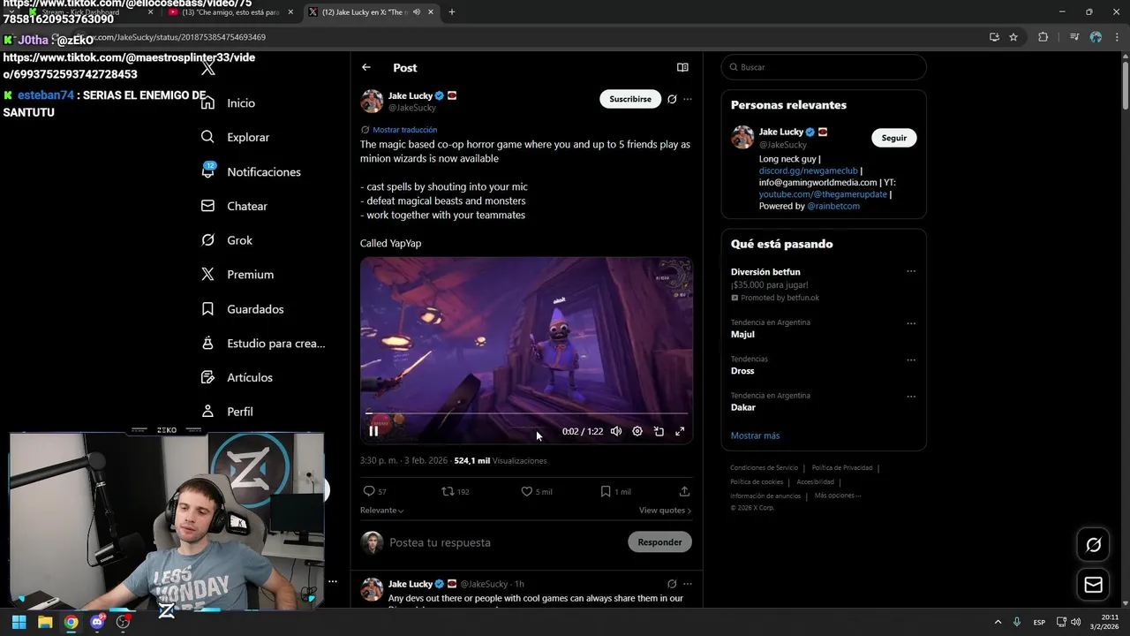Open Condiciones de Servicio footer link
1130x636 pixels.
(764, 468)
